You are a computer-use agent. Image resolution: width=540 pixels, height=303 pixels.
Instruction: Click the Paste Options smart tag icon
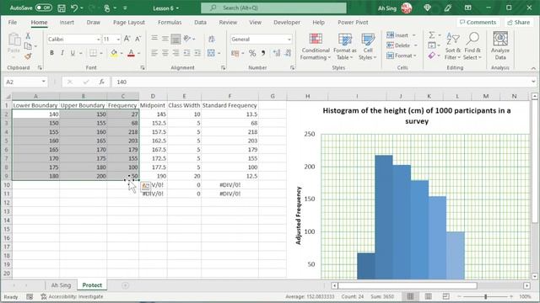(145, 186)
